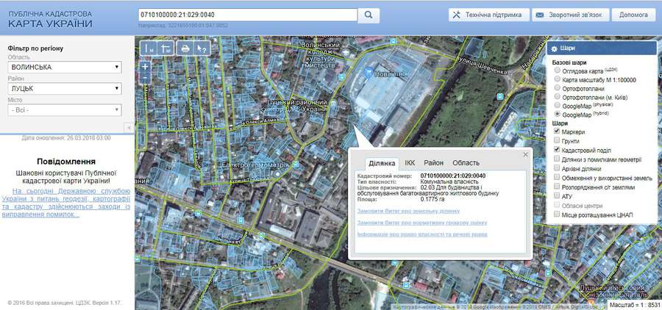Activate the info pointer query tool

[202, 48]
